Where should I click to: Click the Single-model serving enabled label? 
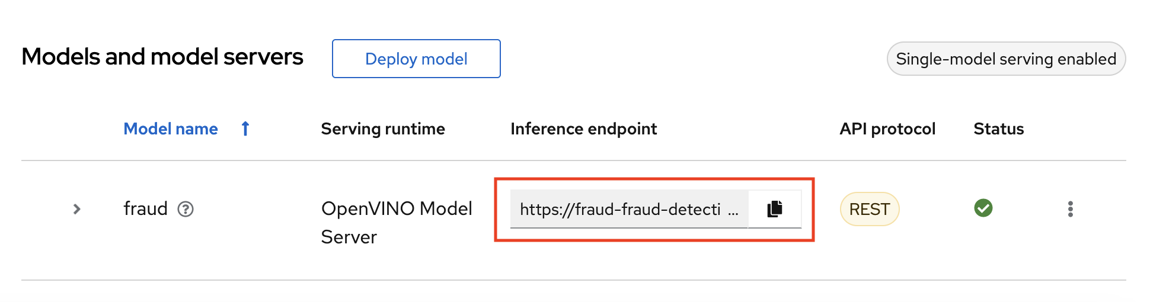1005,59
